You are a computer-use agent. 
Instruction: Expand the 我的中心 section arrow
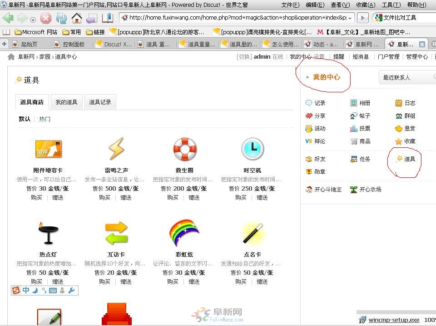point(307,77)
